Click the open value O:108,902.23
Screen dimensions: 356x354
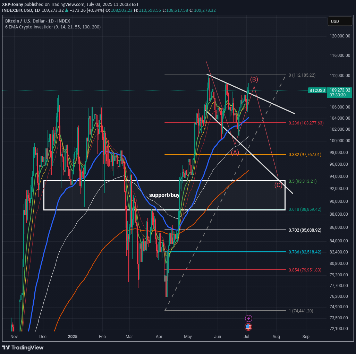click(x=119, y=10)
